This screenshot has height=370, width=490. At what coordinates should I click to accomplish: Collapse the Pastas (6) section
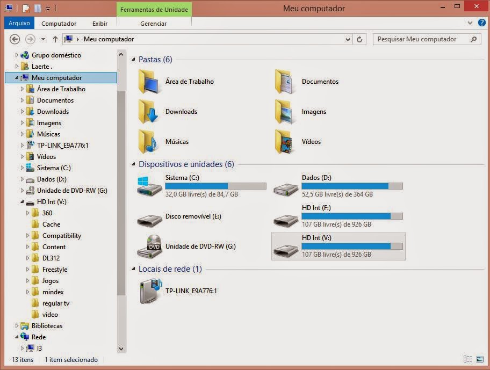click(x=133, y=60)
